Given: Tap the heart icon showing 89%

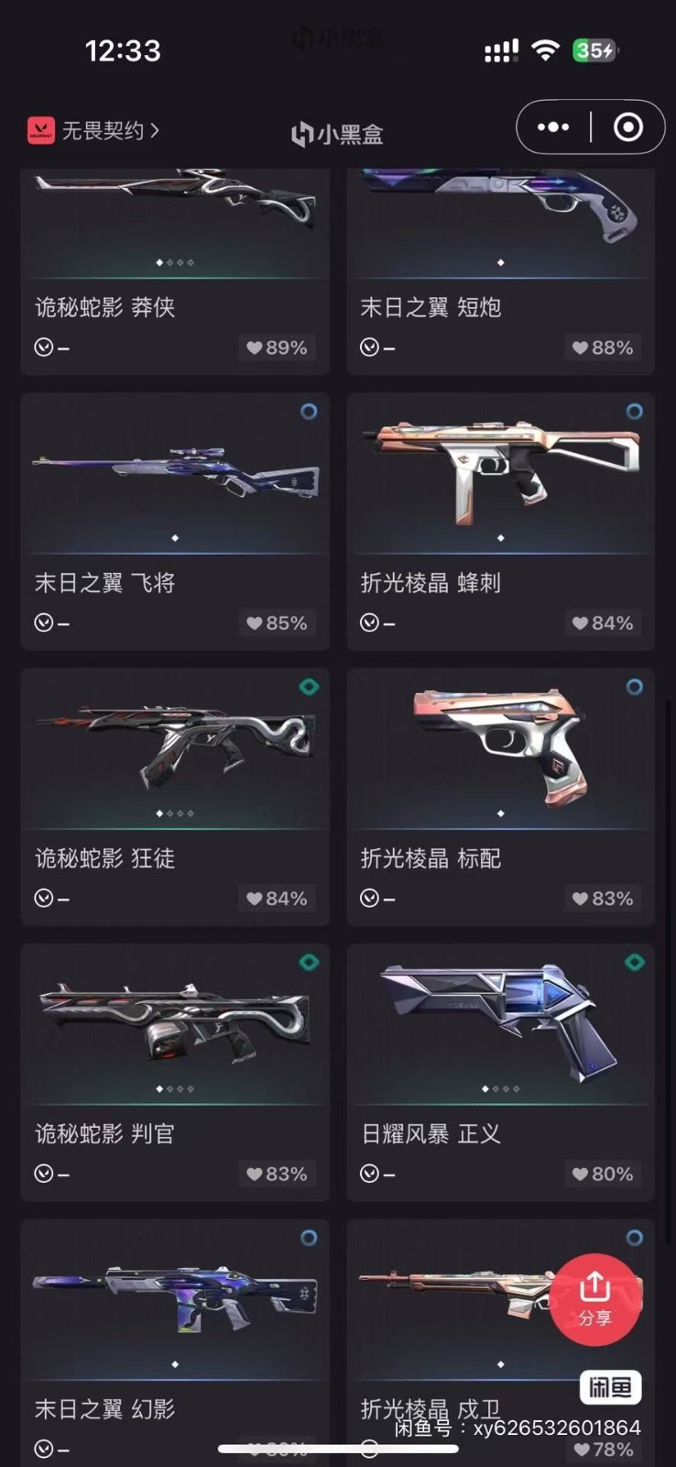Looking at the screenshot, I should pos(255,347).
